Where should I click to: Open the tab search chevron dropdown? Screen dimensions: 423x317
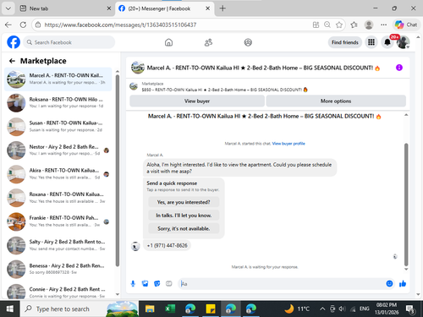tap(8, 8)
